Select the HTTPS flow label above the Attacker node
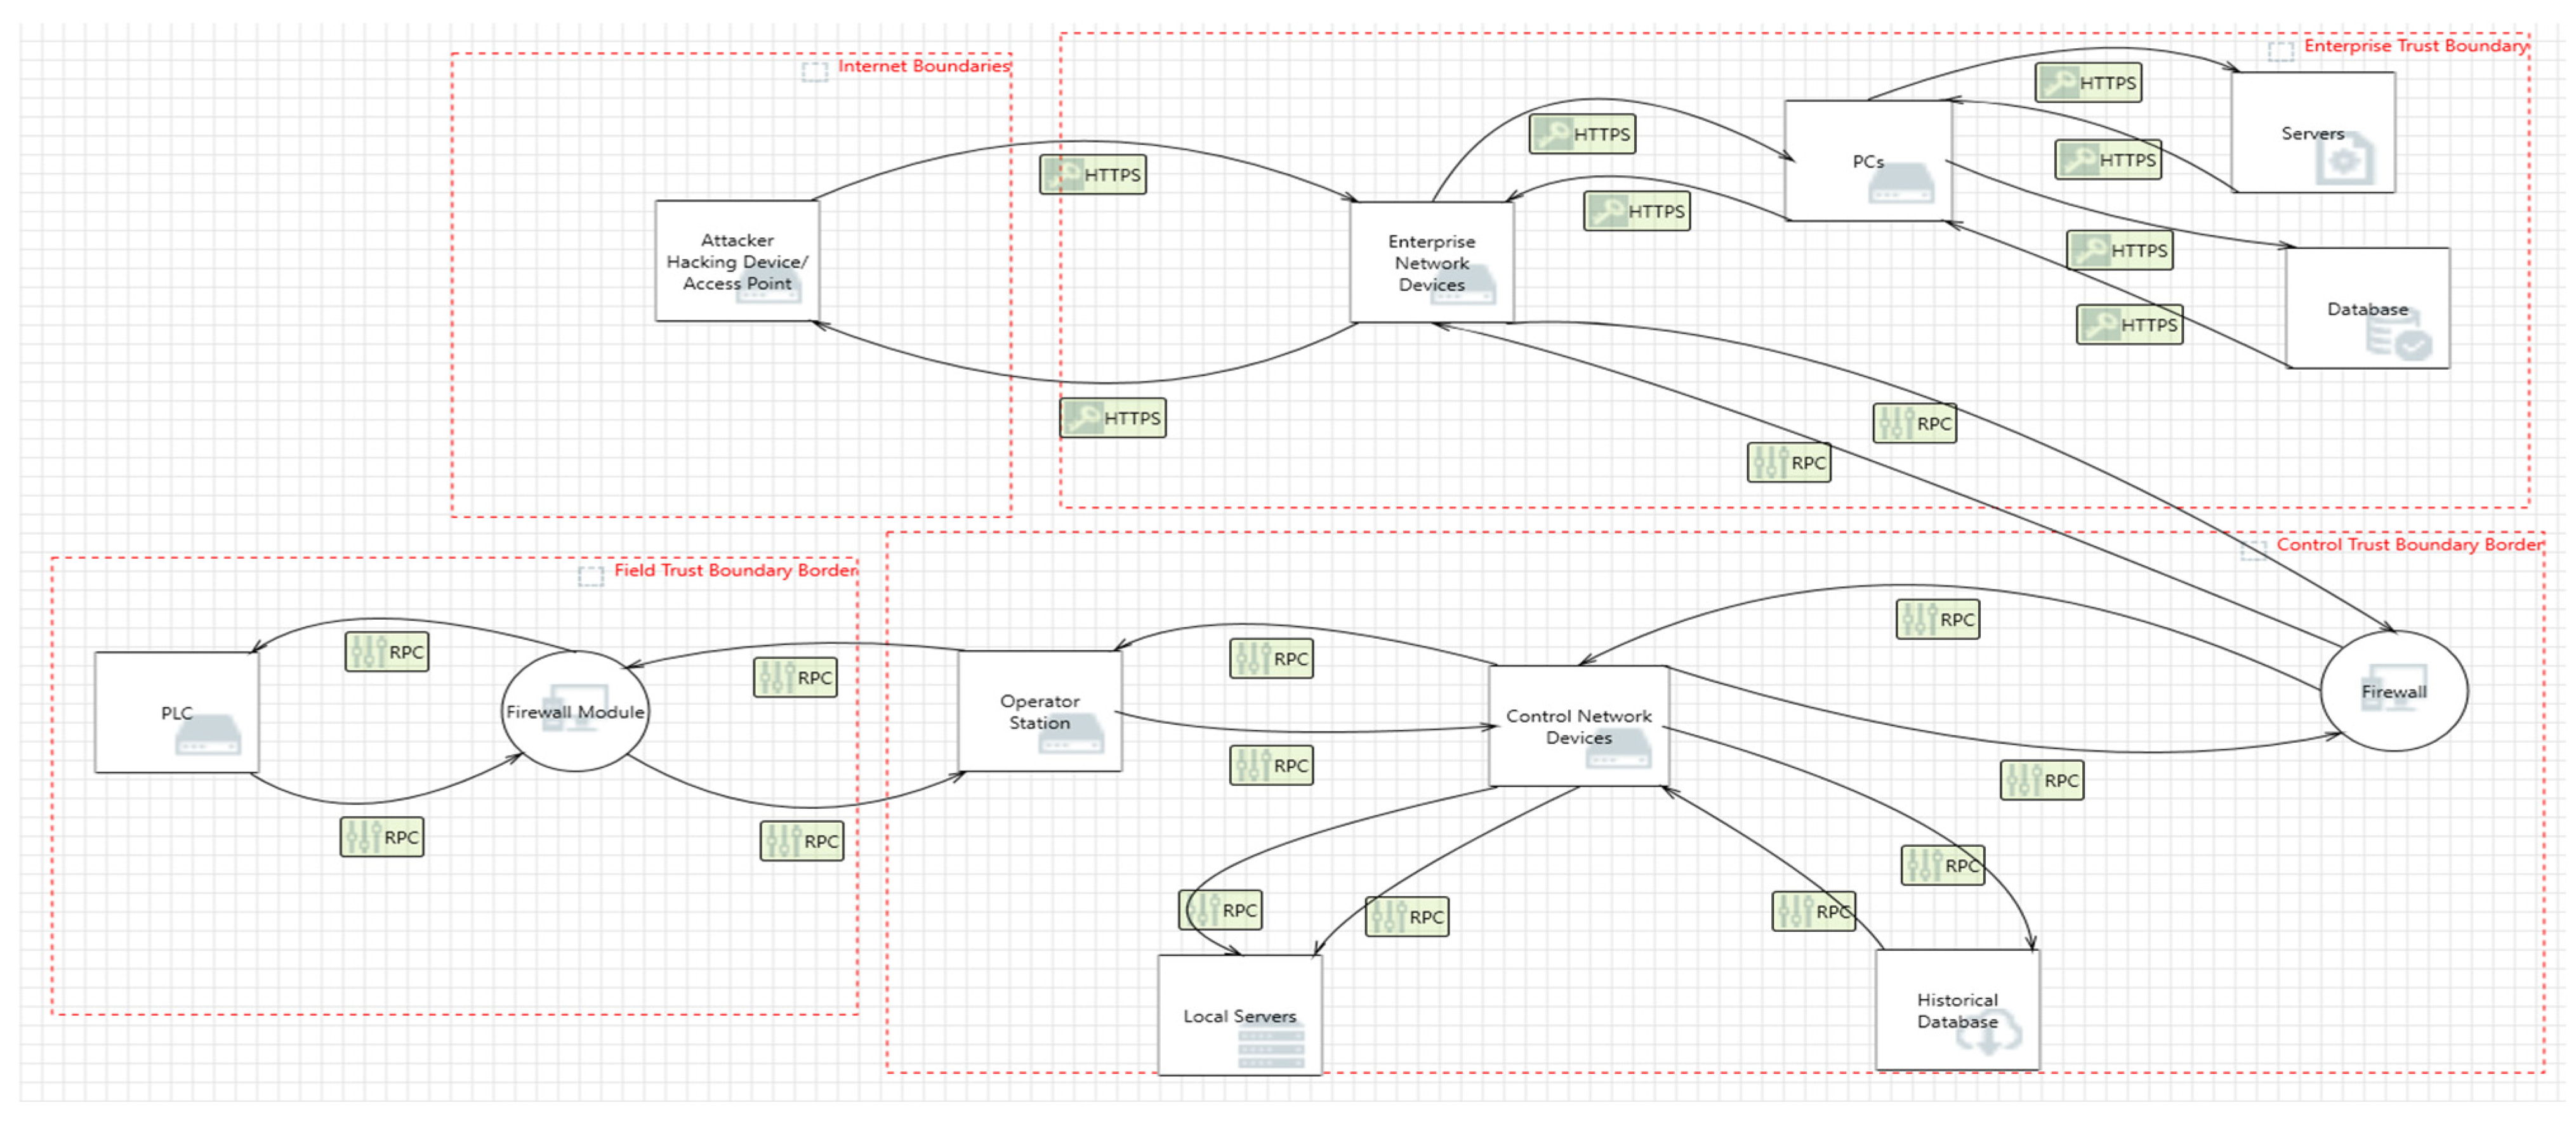Screen dimensions: 2576x1126 click(1093, 175)
